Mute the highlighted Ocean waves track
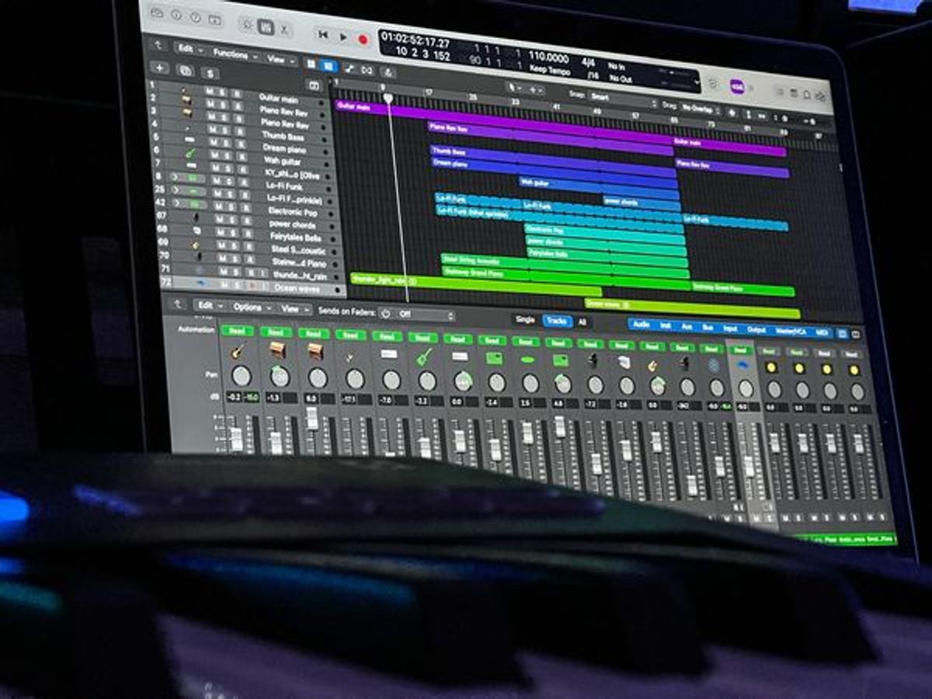The width and height of the screenshot is (932, 699). 224,283
